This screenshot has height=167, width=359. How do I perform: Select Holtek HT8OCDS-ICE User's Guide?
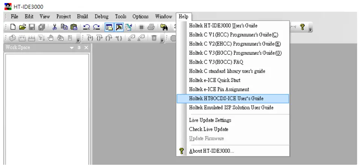point(233,98)
